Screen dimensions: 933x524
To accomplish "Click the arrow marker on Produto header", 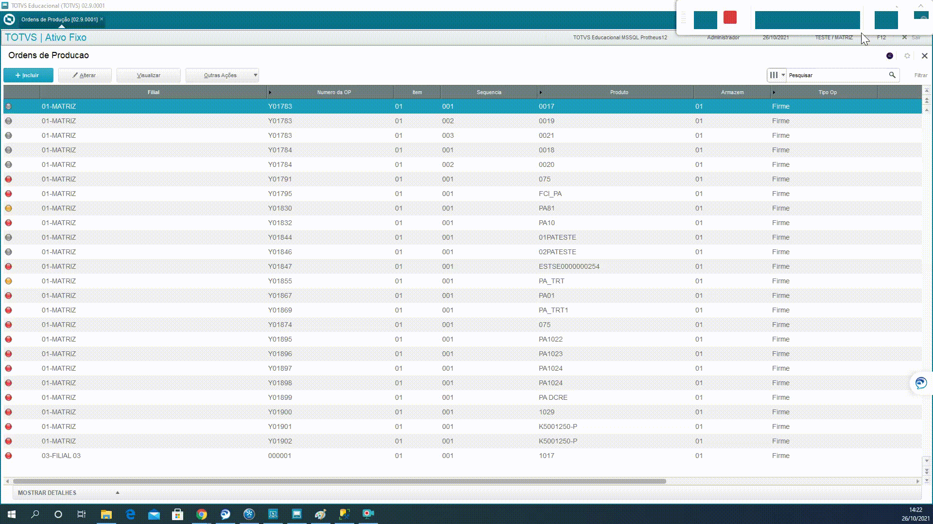I will click(540, 92).
